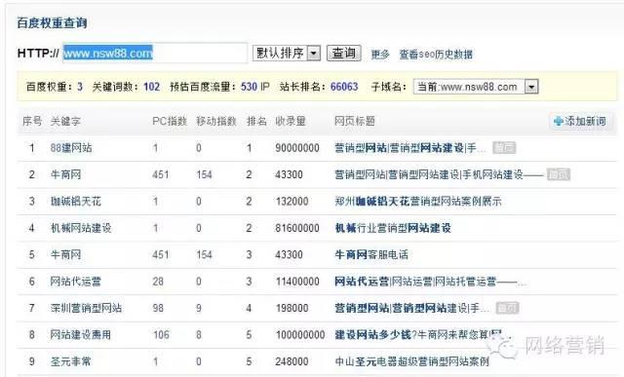Open the page title 机械行业营销型网站建设
This screenshot has height=377, width=624.
(393, 228)
